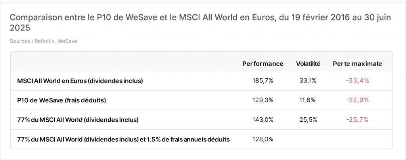The image size is (406, 160).
Task: Click the Perte maximale column header
Action: tap(357, 64)
